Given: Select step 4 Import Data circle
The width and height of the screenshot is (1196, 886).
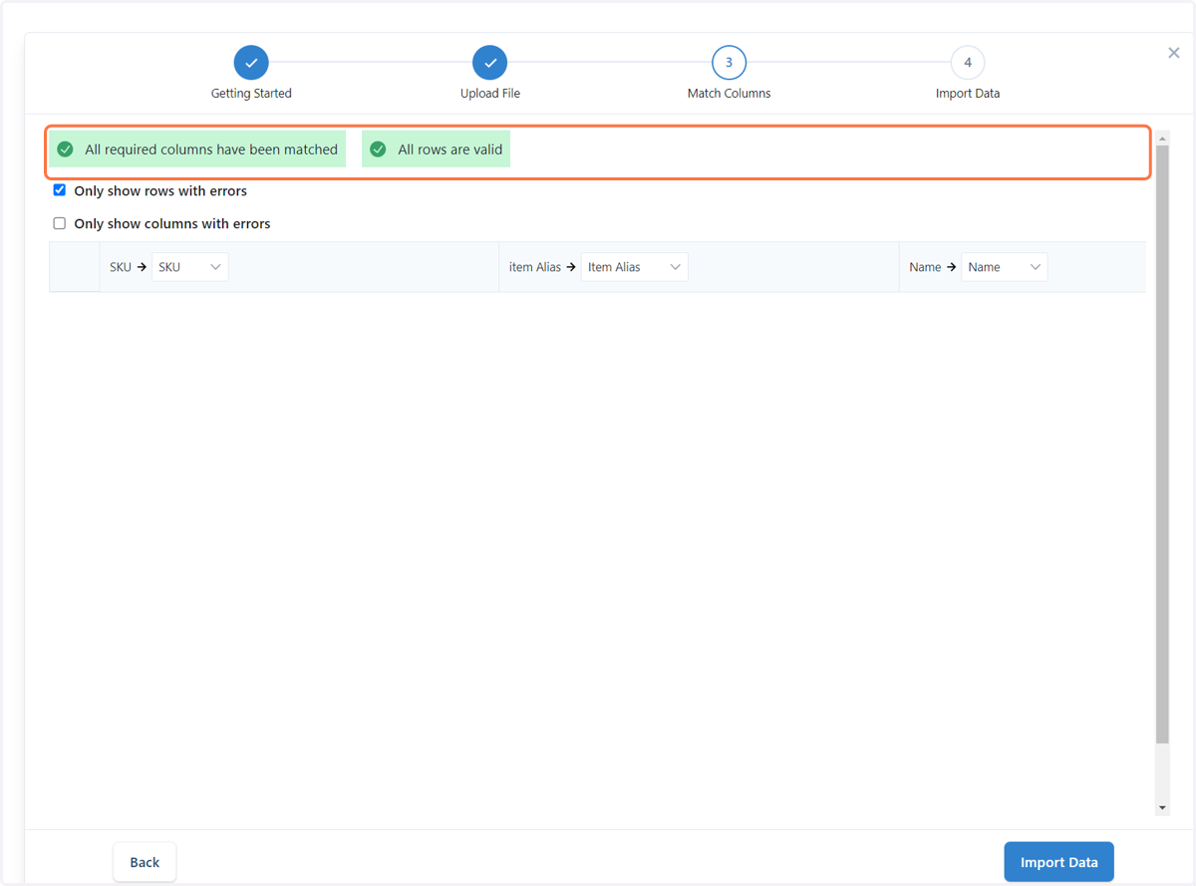Looking at the screenshot, I should (x=968, y=63).
